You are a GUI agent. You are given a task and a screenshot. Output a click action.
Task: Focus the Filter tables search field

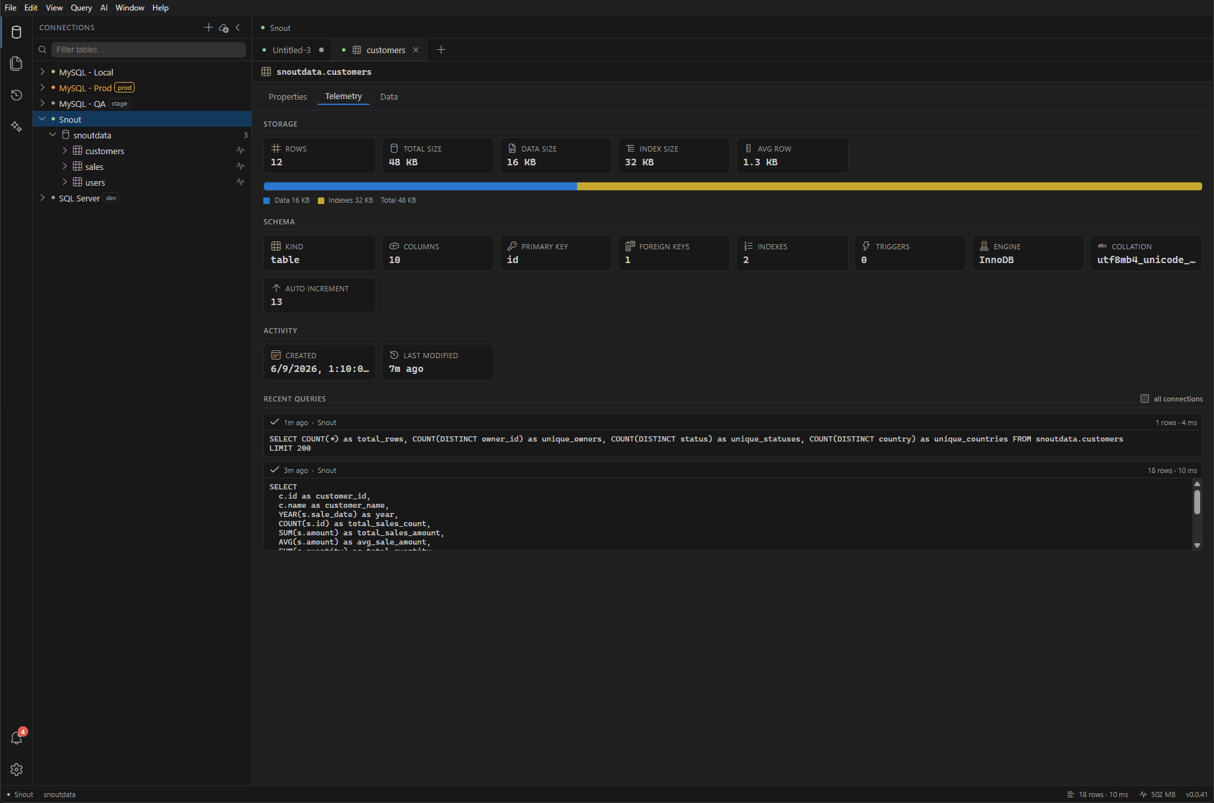pyautogui.click(x=148, y=50)
